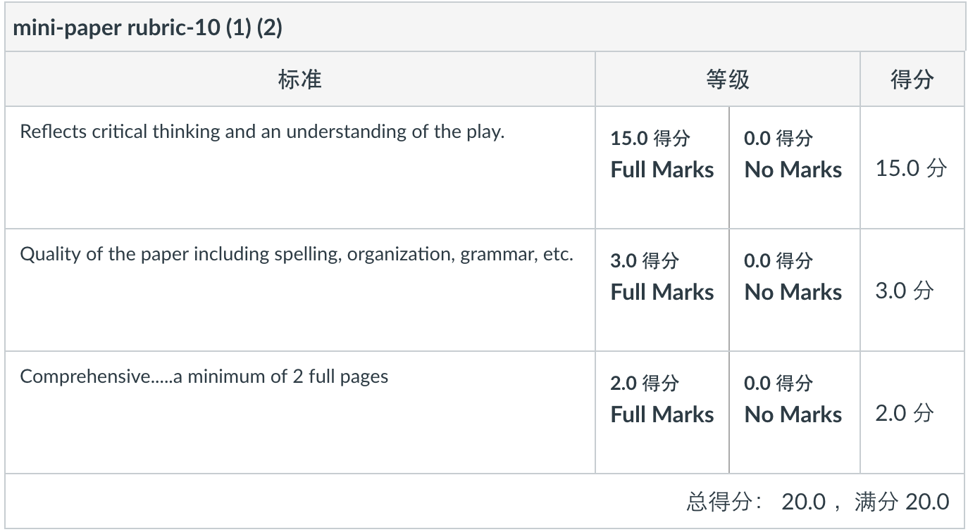Select the critical thinking criterion description
The height and width of the screenshot is (532, 968).
pyautogui.click(x=262, y=132)
